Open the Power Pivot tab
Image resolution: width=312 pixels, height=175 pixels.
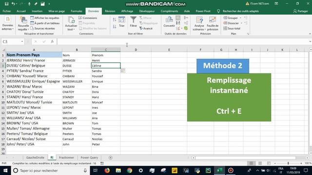click(x=203, y=11)
